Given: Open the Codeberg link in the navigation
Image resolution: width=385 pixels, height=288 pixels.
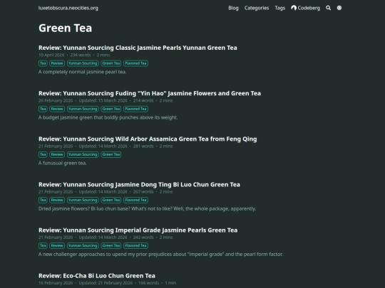Looking at the screenshot, I should (305, 8).
